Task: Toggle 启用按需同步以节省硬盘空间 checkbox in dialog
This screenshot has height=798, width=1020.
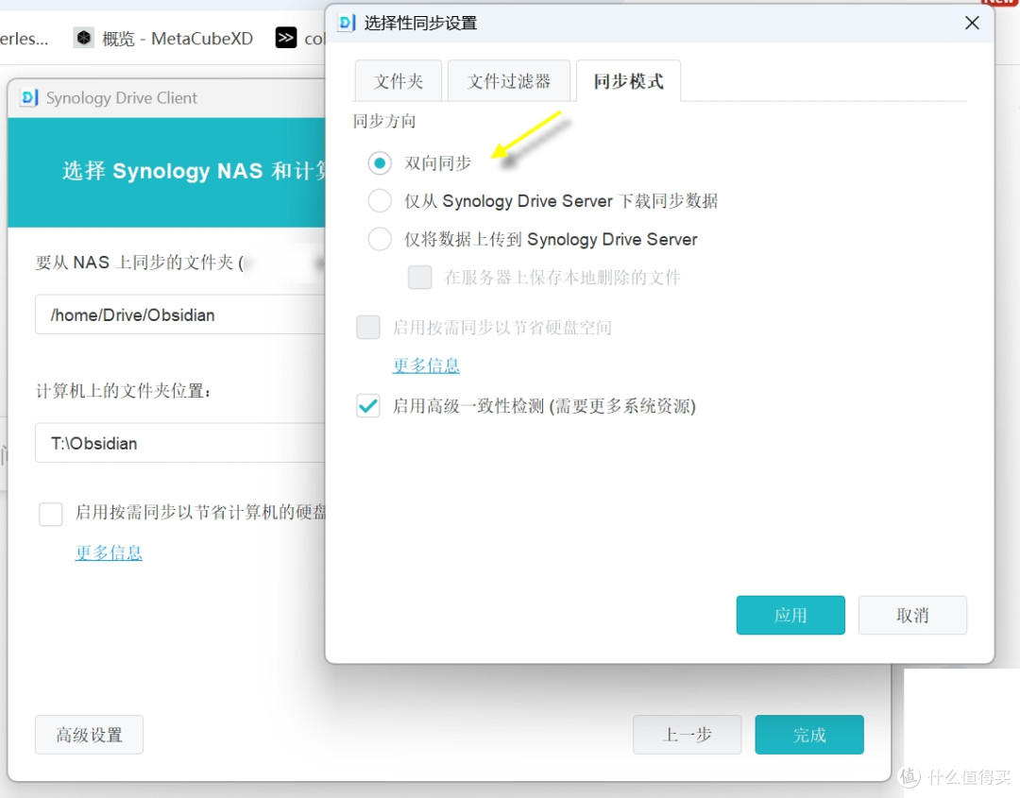Action: [x=368, y=327]
